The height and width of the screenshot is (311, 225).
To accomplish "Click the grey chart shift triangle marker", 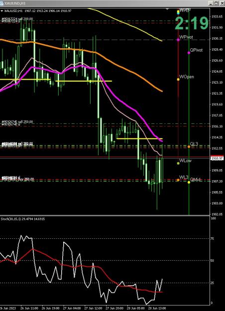I will tap(167, 9).
